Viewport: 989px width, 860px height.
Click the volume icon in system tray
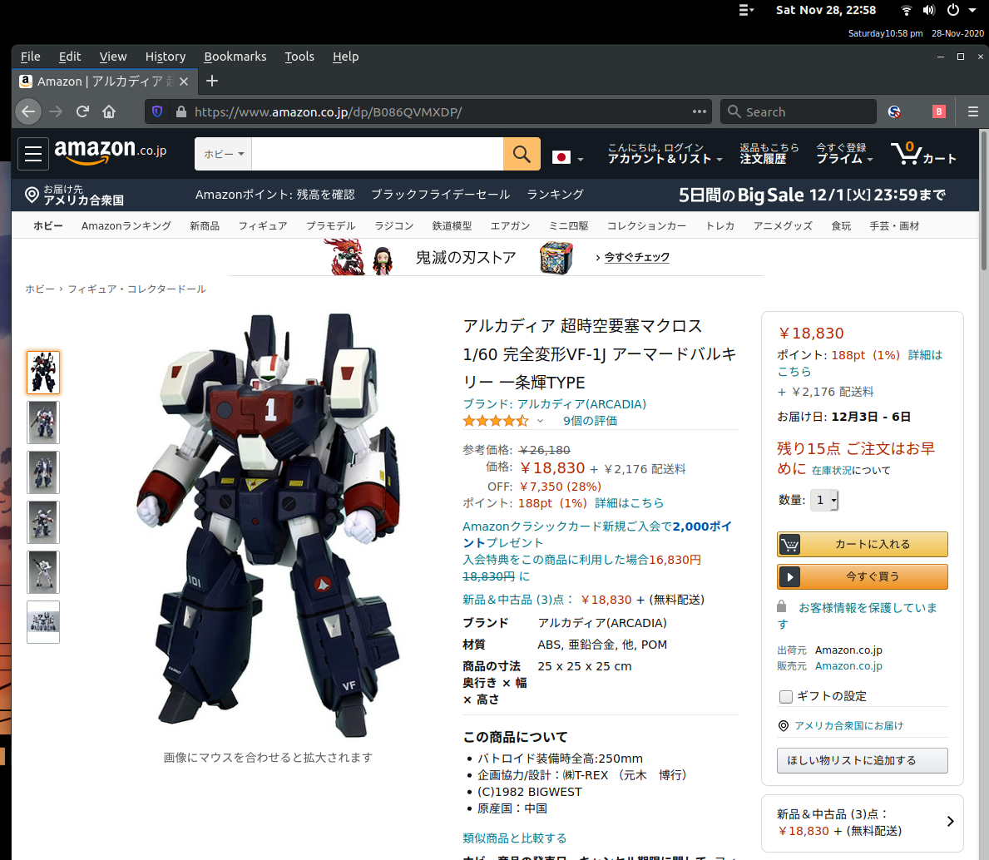point(928,10)
